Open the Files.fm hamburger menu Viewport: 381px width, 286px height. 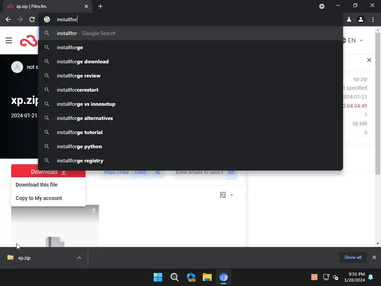pyautogui.click(x=9, y=40)
